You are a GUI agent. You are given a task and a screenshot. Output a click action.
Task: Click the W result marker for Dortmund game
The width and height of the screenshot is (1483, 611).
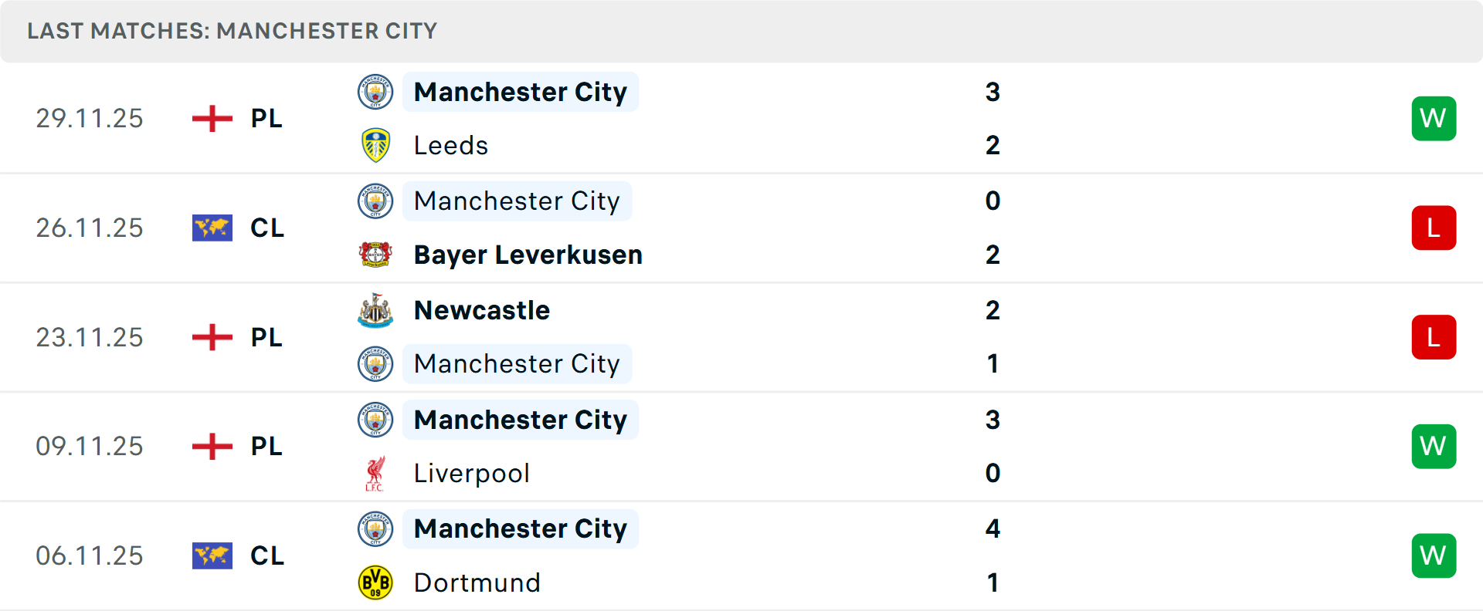tap(1434, 555)
